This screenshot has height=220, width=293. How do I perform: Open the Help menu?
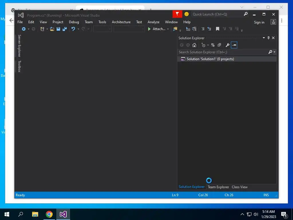(x=187, y=22)
